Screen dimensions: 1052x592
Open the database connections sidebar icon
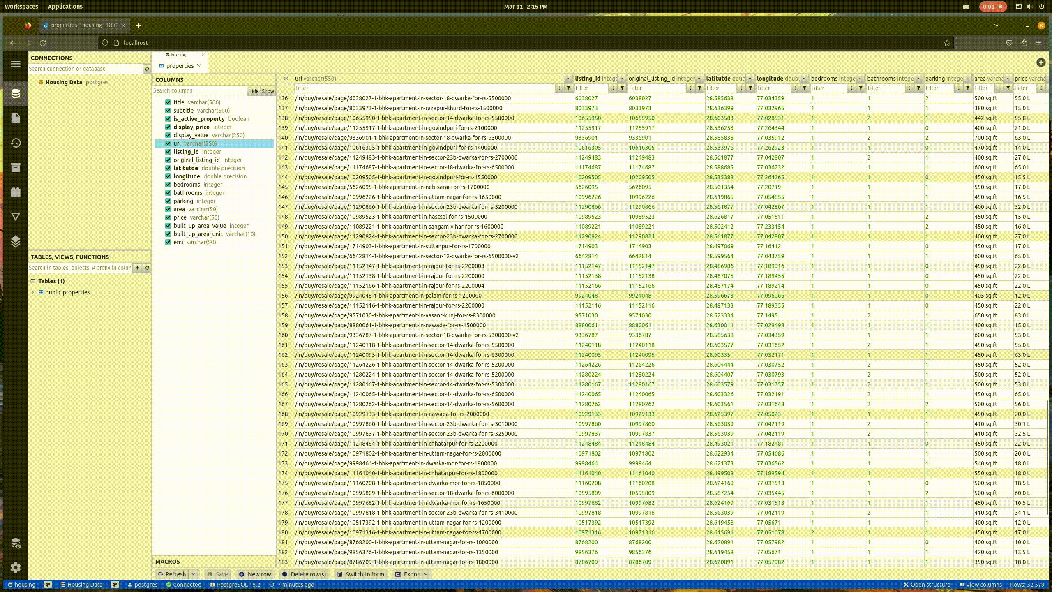[16, 94]
